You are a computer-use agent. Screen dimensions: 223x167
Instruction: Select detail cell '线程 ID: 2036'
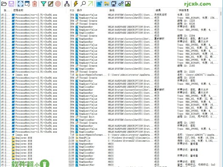pos(186,78)
